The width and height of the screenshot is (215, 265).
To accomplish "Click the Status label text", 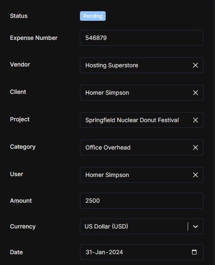I will 19,16.
